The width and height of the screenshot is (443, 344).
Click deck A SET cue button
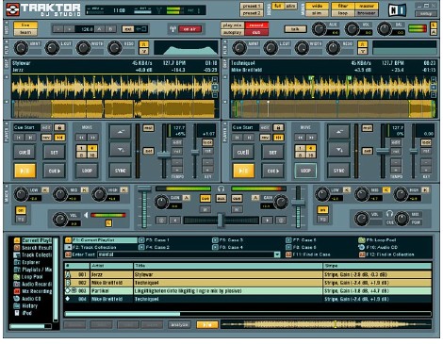(54, 153)
